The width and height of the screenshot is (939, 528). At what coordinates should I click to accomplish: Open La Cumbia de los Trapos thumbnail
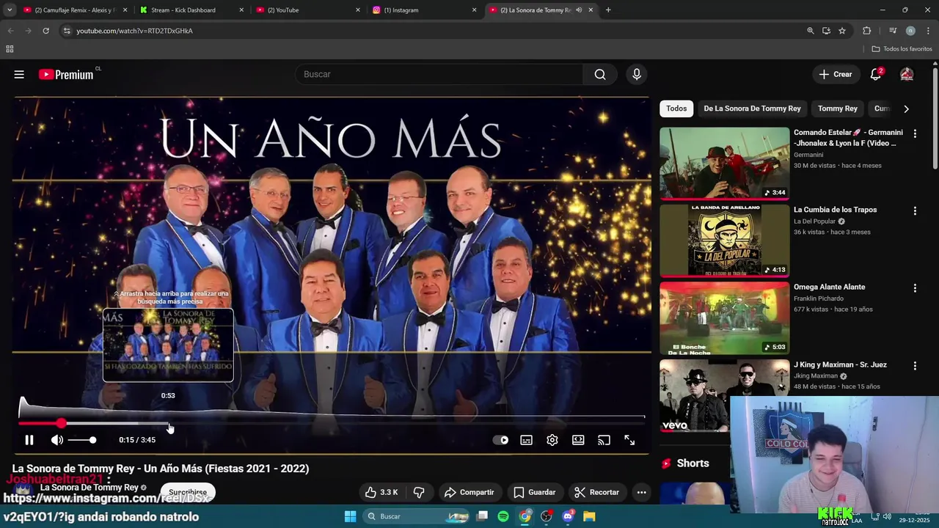pos(725,241)
